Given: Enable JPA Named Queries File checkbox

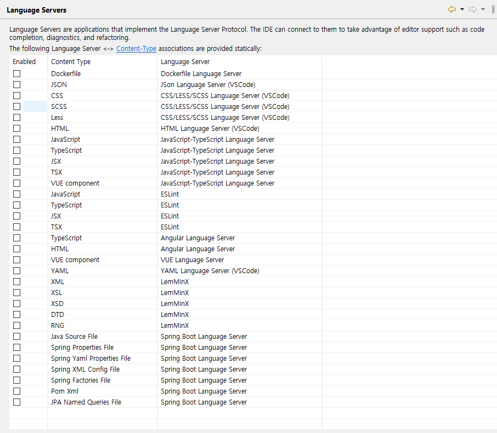Looking at the screenshot, I should click(x=17, y=402).
